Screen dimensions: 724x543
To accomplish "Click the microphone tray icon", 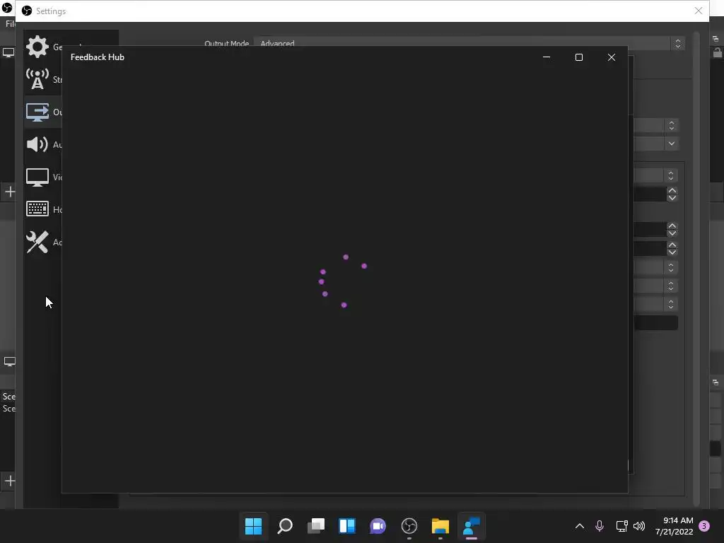I will tap(600, 526).
